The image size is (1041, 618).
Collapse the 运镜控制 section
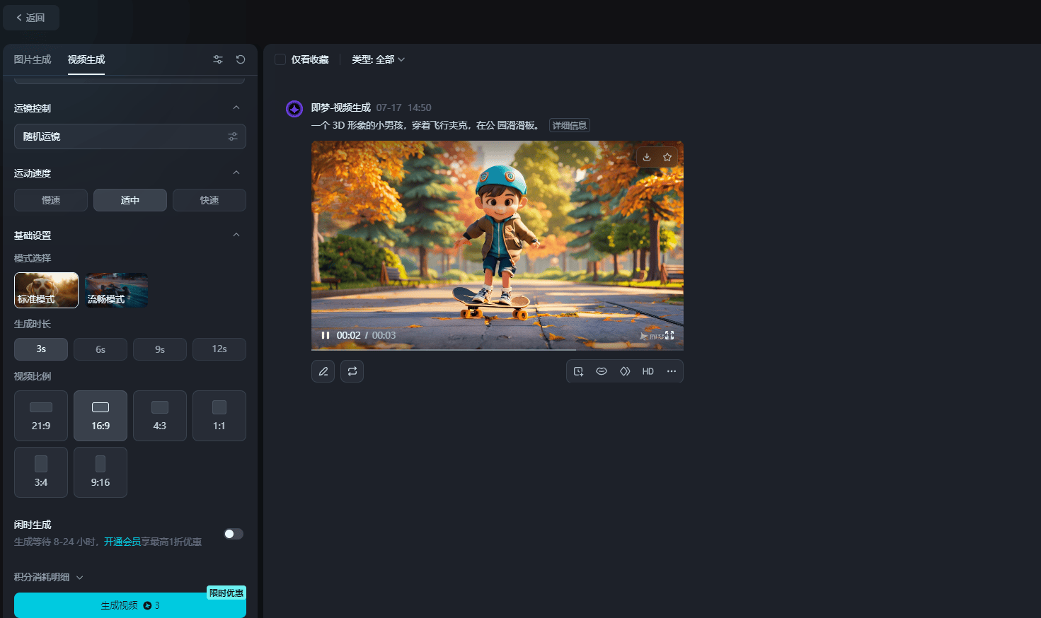pos(236,108)
